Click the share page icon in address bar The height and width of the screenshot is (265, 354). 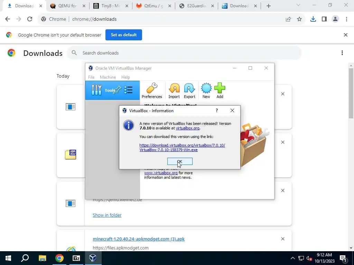288,19
